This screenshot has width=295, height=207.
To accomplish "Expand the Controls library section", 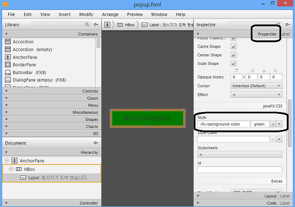I will point(7,91).
